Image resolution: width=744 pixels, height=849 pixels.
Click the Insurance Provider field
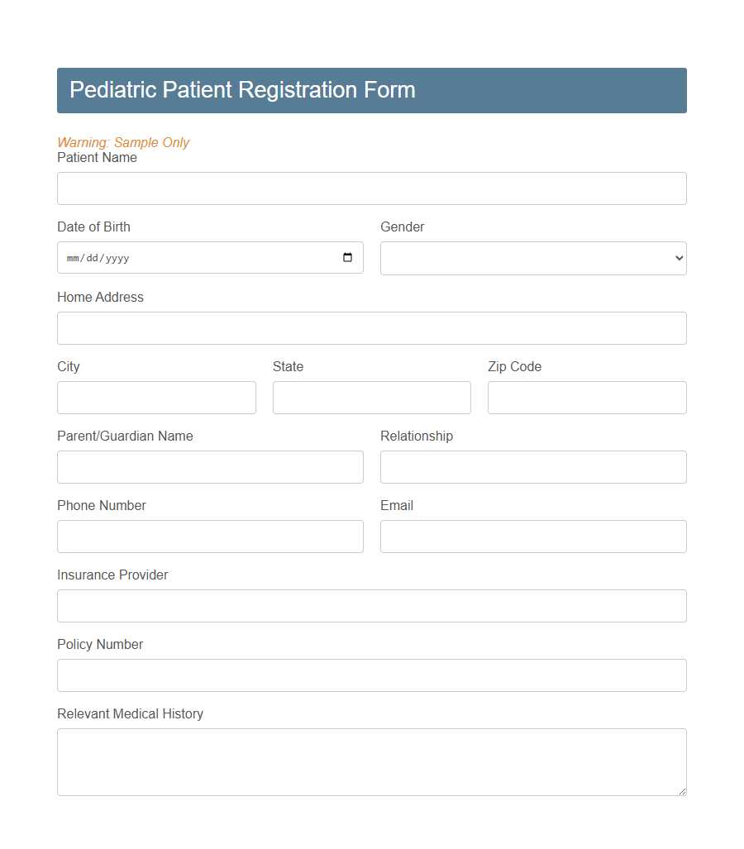point(371,606)
